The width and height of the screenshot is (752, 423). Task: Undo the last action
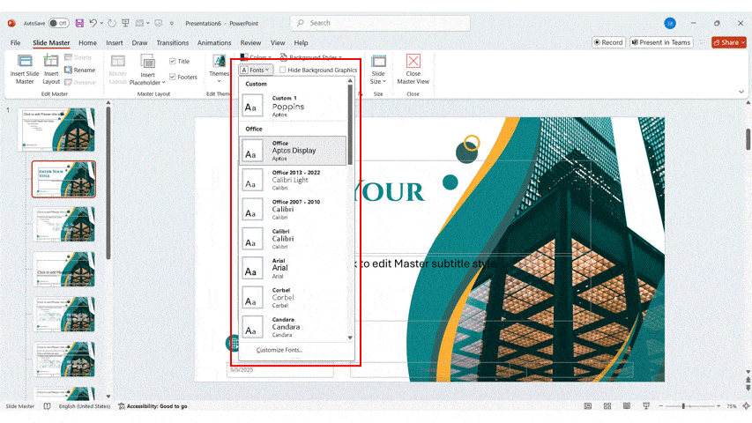pyautogui.click(x=93, y=23)
